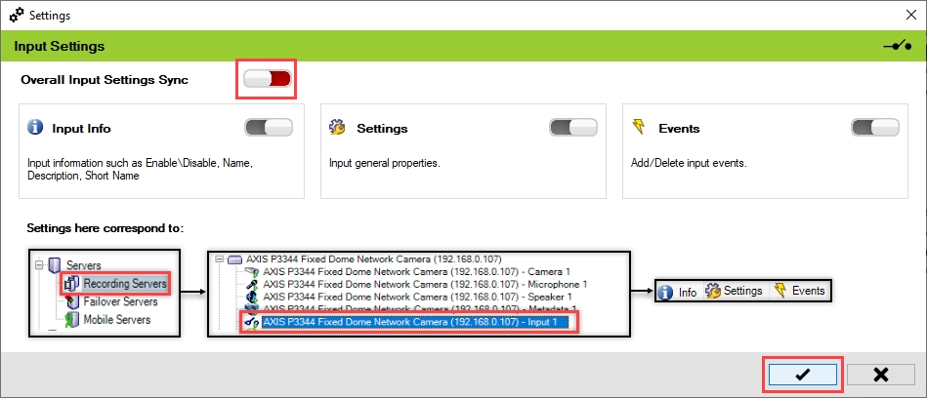Enable the Input Info sync toggle
This screenshot has height=398, width=927.
[269, 128]
